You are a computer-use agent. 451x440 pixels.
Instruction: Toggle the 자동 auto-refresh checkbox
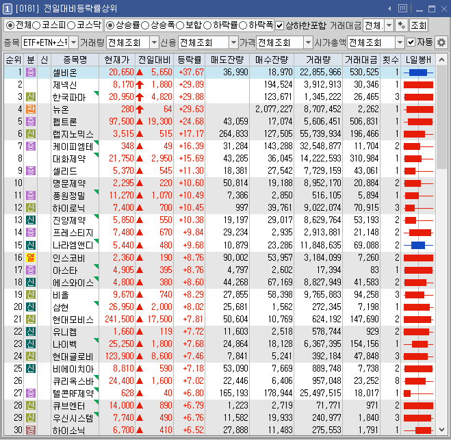pyautogui.click(x=411, y=42)
